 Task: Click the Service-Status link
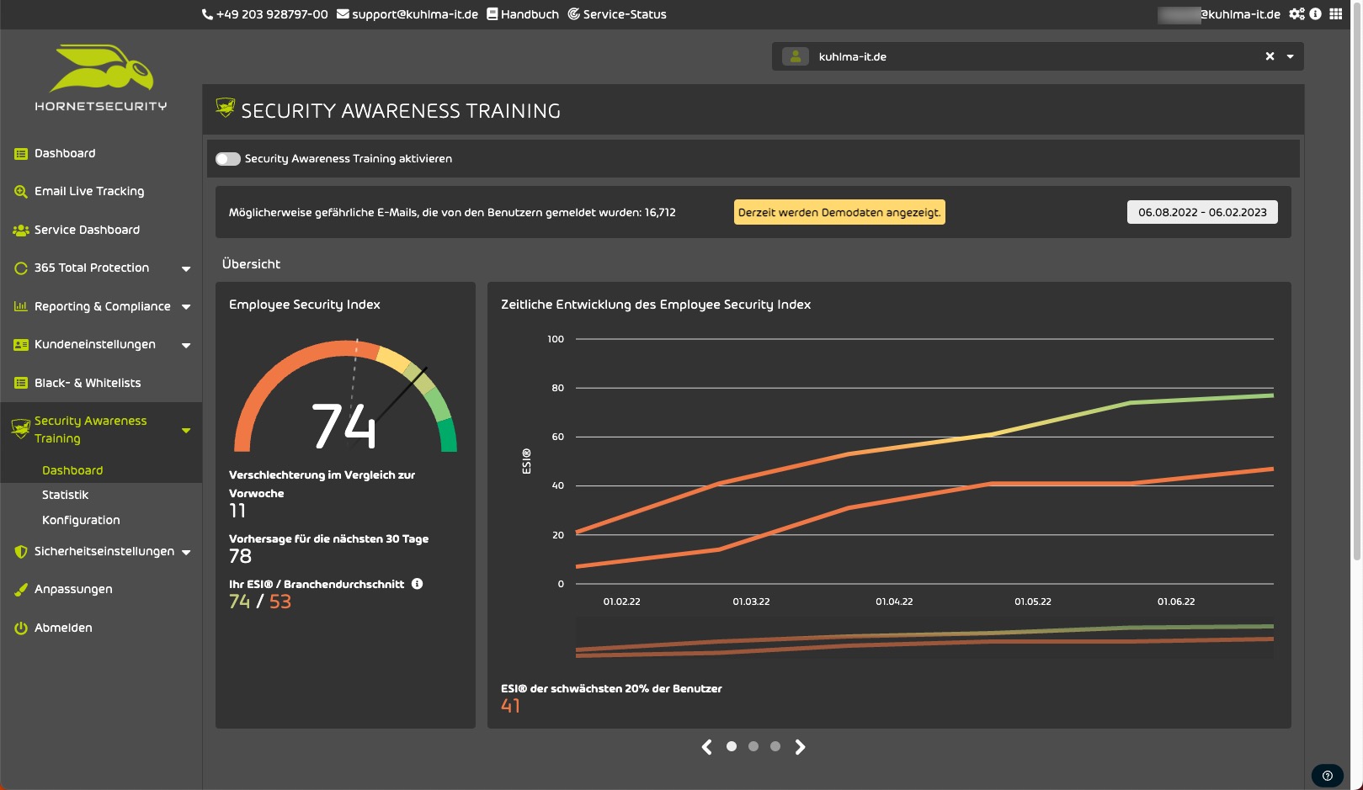coord(625,14)
